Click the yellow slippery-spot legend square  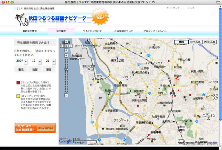(18, 96)
